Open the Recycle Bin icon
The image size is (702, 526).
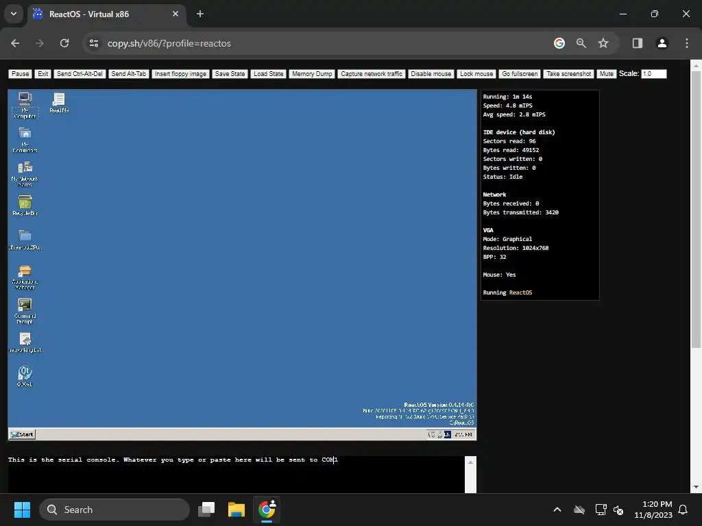25,205
